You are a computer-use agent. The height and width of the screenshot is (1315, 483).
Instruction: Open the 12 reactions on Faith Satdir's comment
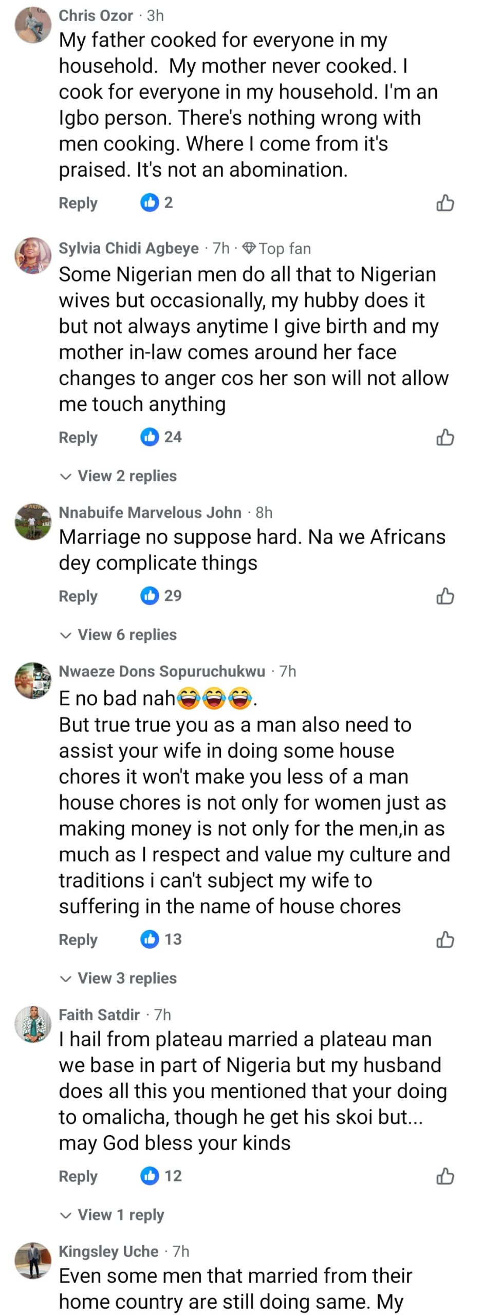[161, 1176]
